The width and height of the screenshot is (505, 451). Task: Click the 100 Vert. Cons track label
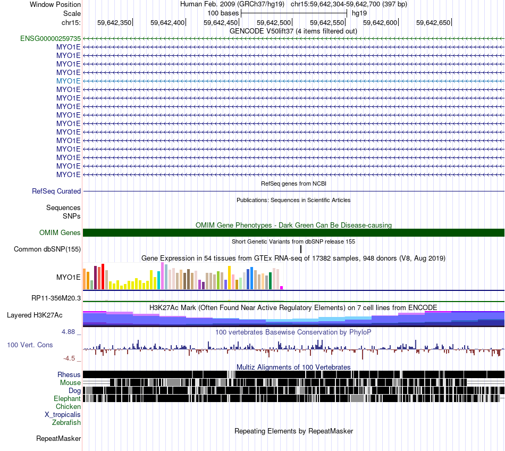[30, 345]
